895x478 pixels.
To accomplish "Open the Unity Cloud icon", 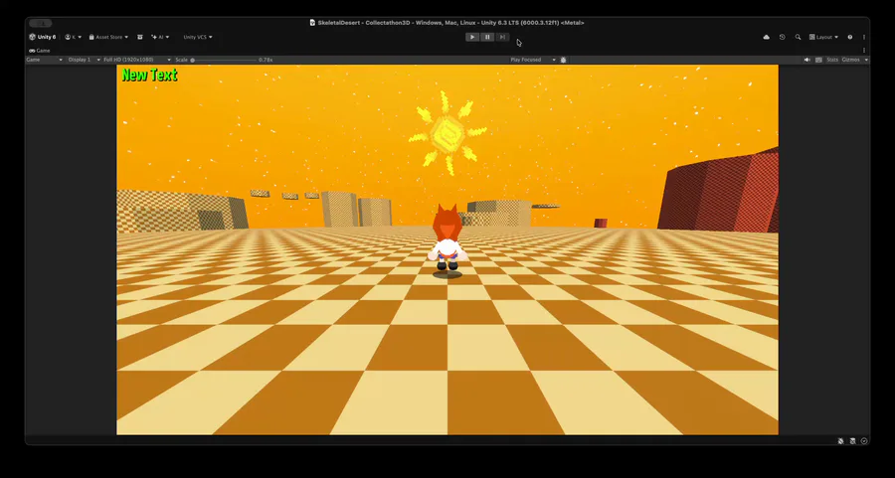I will (x=766, y=37).
